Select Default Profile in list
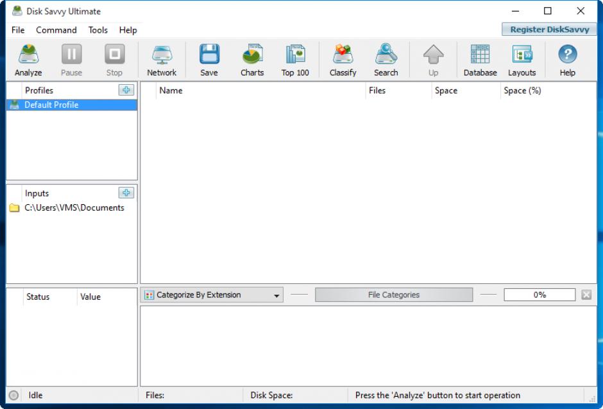This screenshot has width=603, height=409. click(72, 105)
